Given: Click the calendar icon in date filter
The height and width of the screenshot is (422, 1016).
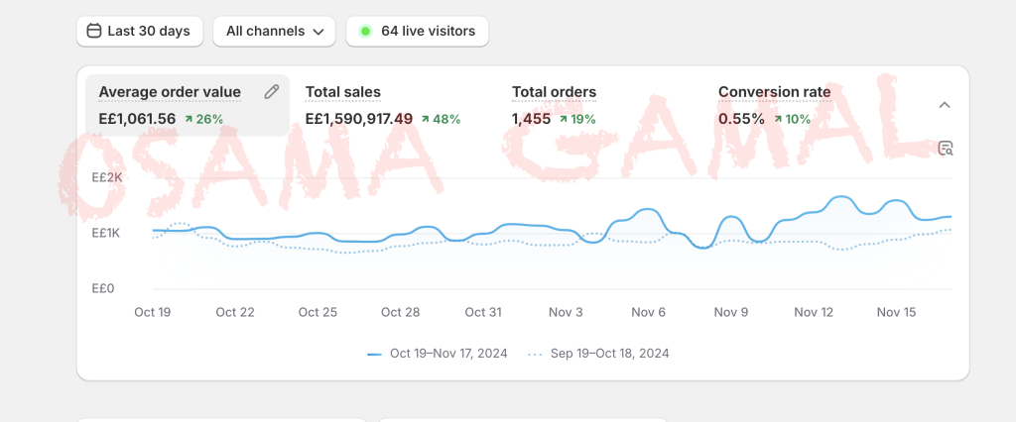Looking at the screenshot, I should coord(94,31).
